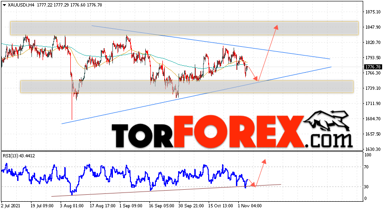384x211 pixels.
Task: Click RSI axis level 0
Action: 365,199
